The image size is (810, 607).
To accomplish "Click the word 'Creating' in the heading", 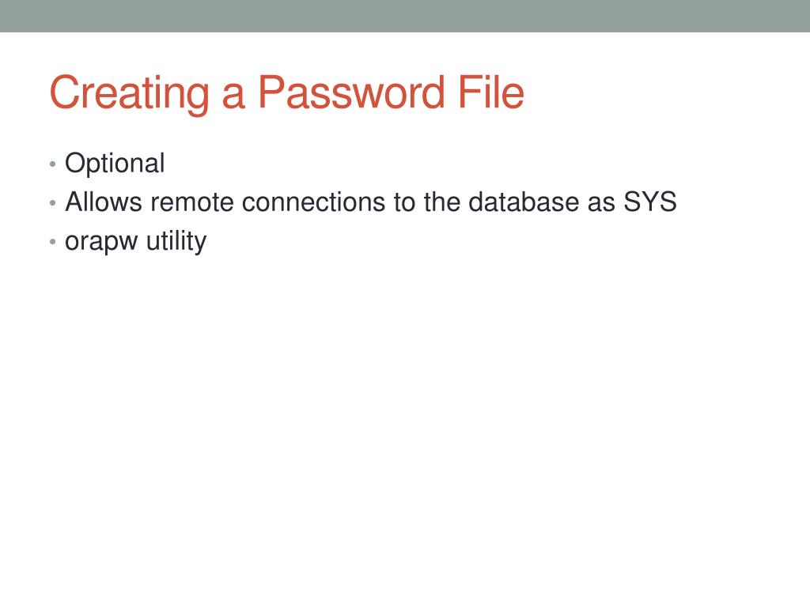I will point(129,93).
